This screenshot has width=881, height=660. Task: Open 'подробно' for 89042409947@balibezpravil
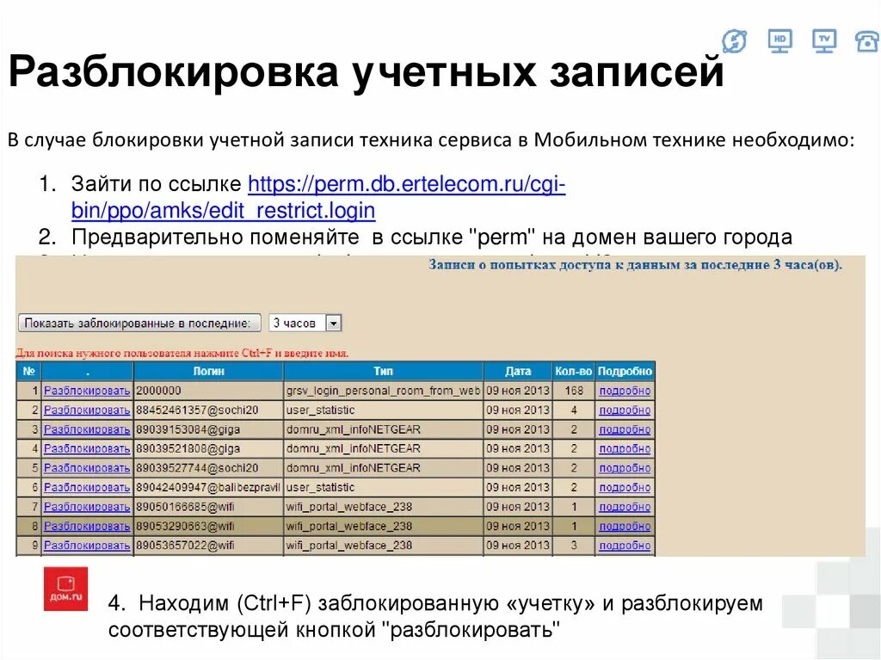tap(625, 487)
